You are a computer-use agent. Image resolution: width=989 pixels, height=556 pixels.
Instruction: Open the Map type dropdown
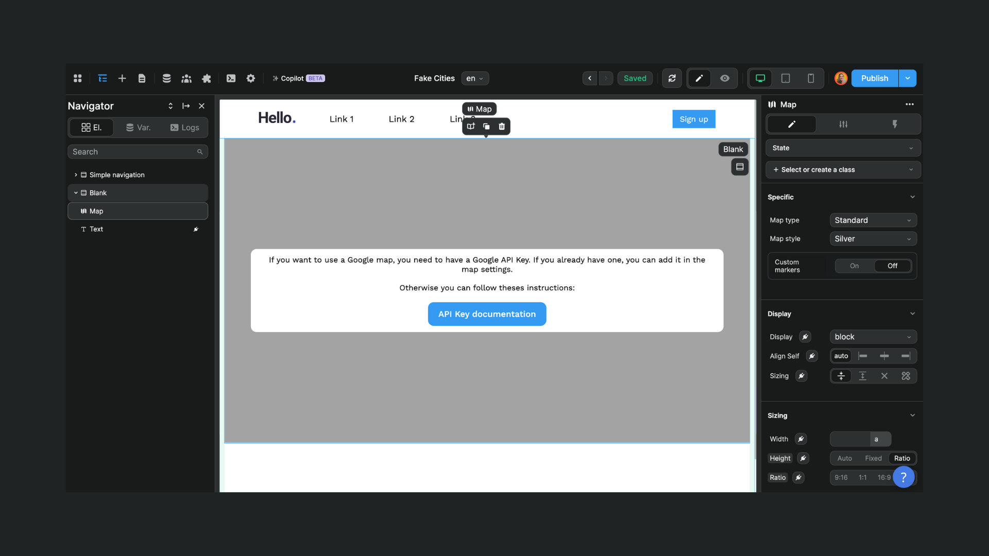point(873,220)
